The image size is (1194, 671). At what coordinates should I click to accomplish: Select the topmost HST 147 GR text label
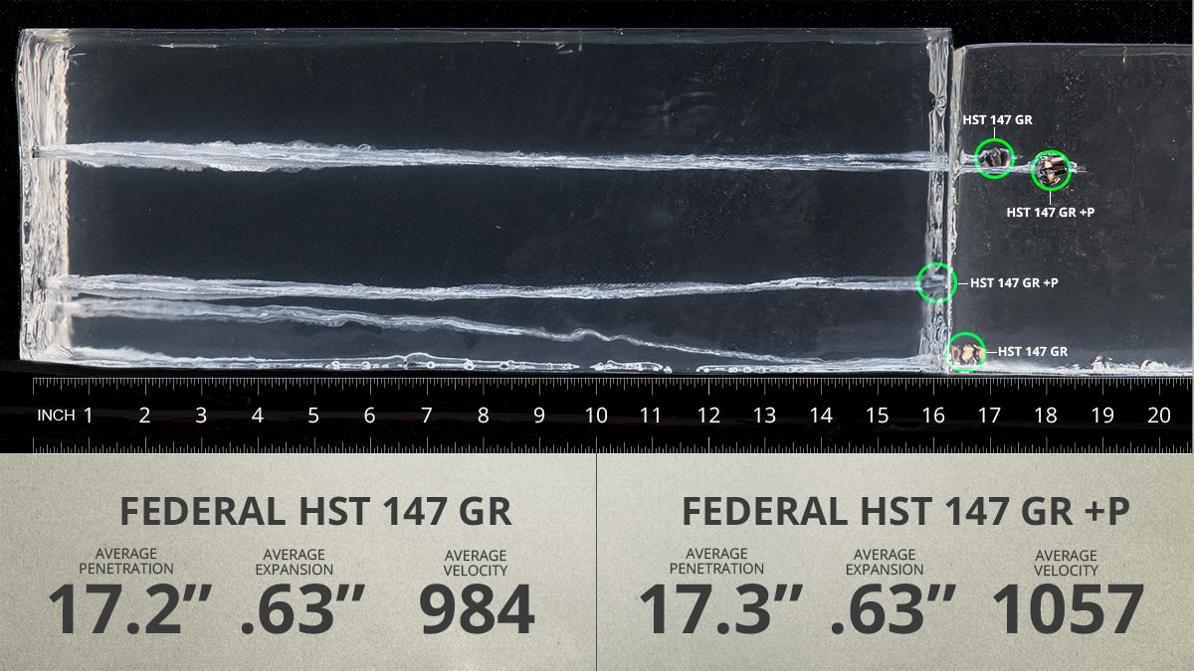pyautogui.click(x=997, y=119)
